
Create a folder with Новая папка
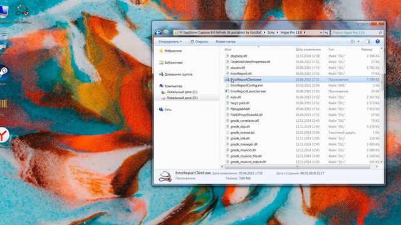[226, 42]
